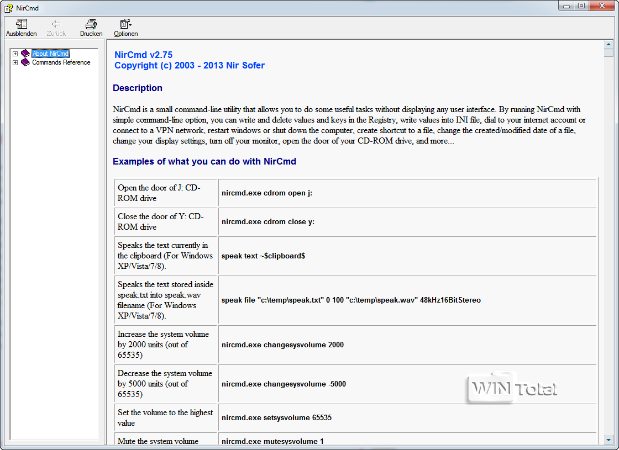
Task: Click the Zurück back arrow
Action: (x=56, y=24)
